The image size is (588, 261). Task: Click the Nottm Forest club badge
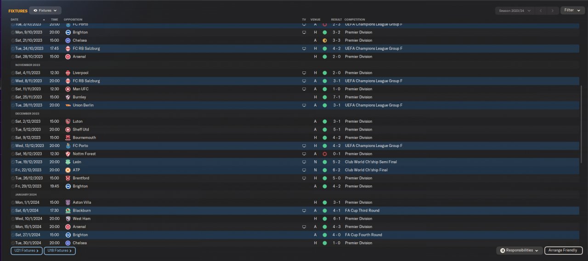point(68,154)
